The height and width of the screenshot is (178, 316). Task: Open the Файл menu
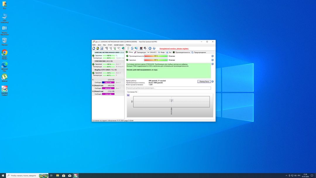[x=94, y=45]
